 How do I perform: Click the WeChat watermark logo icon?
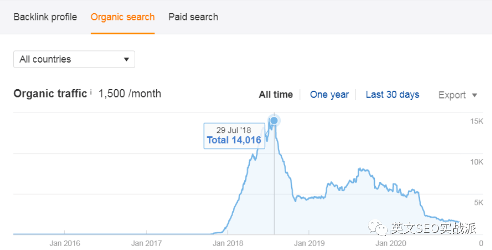[378, 227]
